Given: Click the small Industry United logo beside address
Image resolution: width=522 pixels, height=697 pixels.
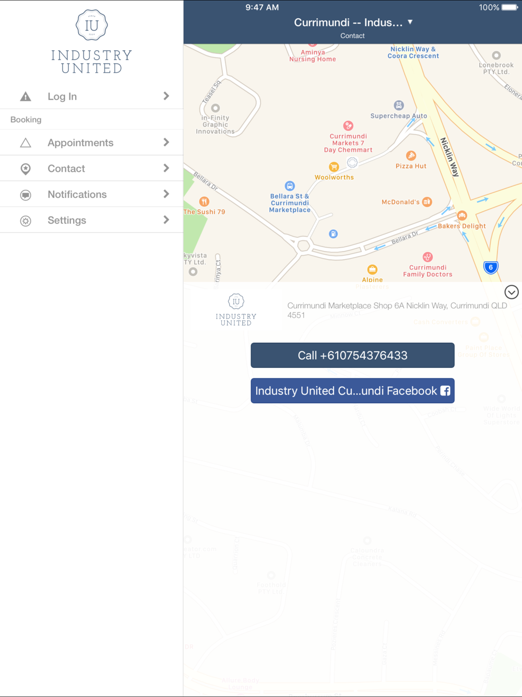Looking at the screenshot, I should pyautogui.click(x=236, y=310).
